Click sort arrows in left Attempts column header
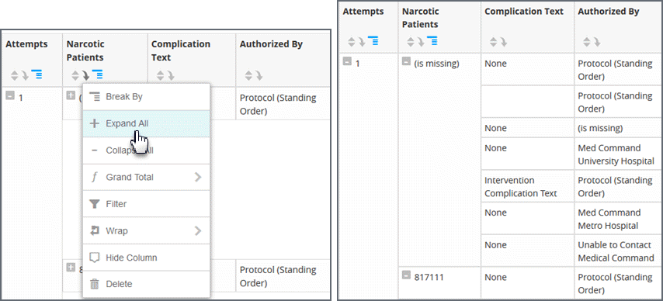Screen dimensions: 663x301 [x=19, y=76]
